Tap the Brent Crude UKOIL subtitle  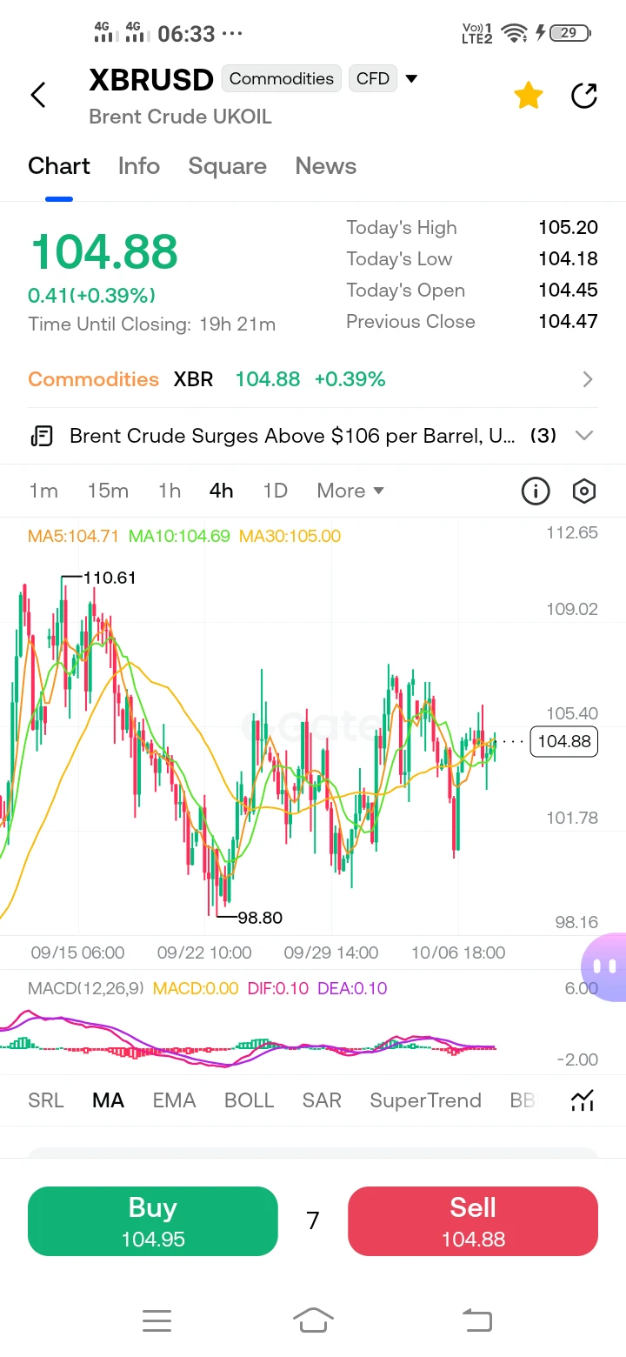181,117
